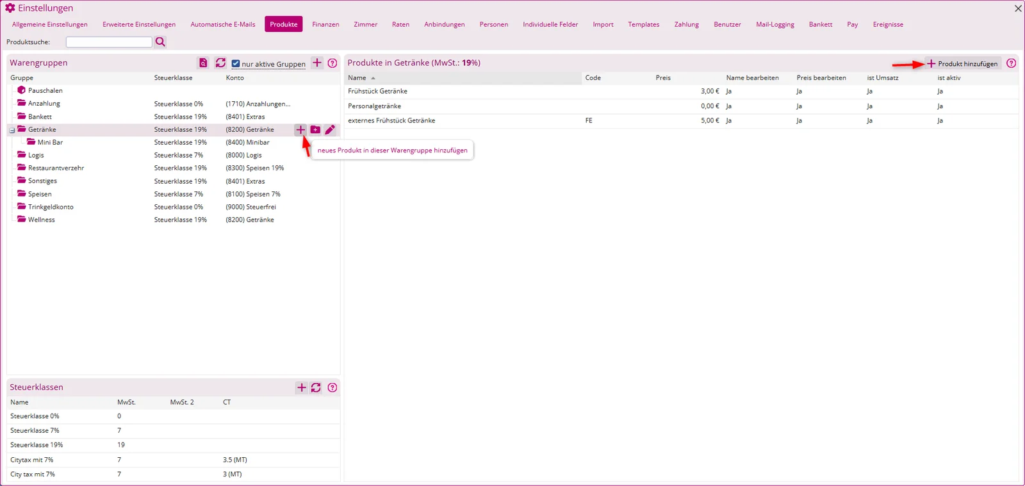Collapse the Getränke tree node
Viewport: 1025px width, 486px height.
[x=12, y=130]
